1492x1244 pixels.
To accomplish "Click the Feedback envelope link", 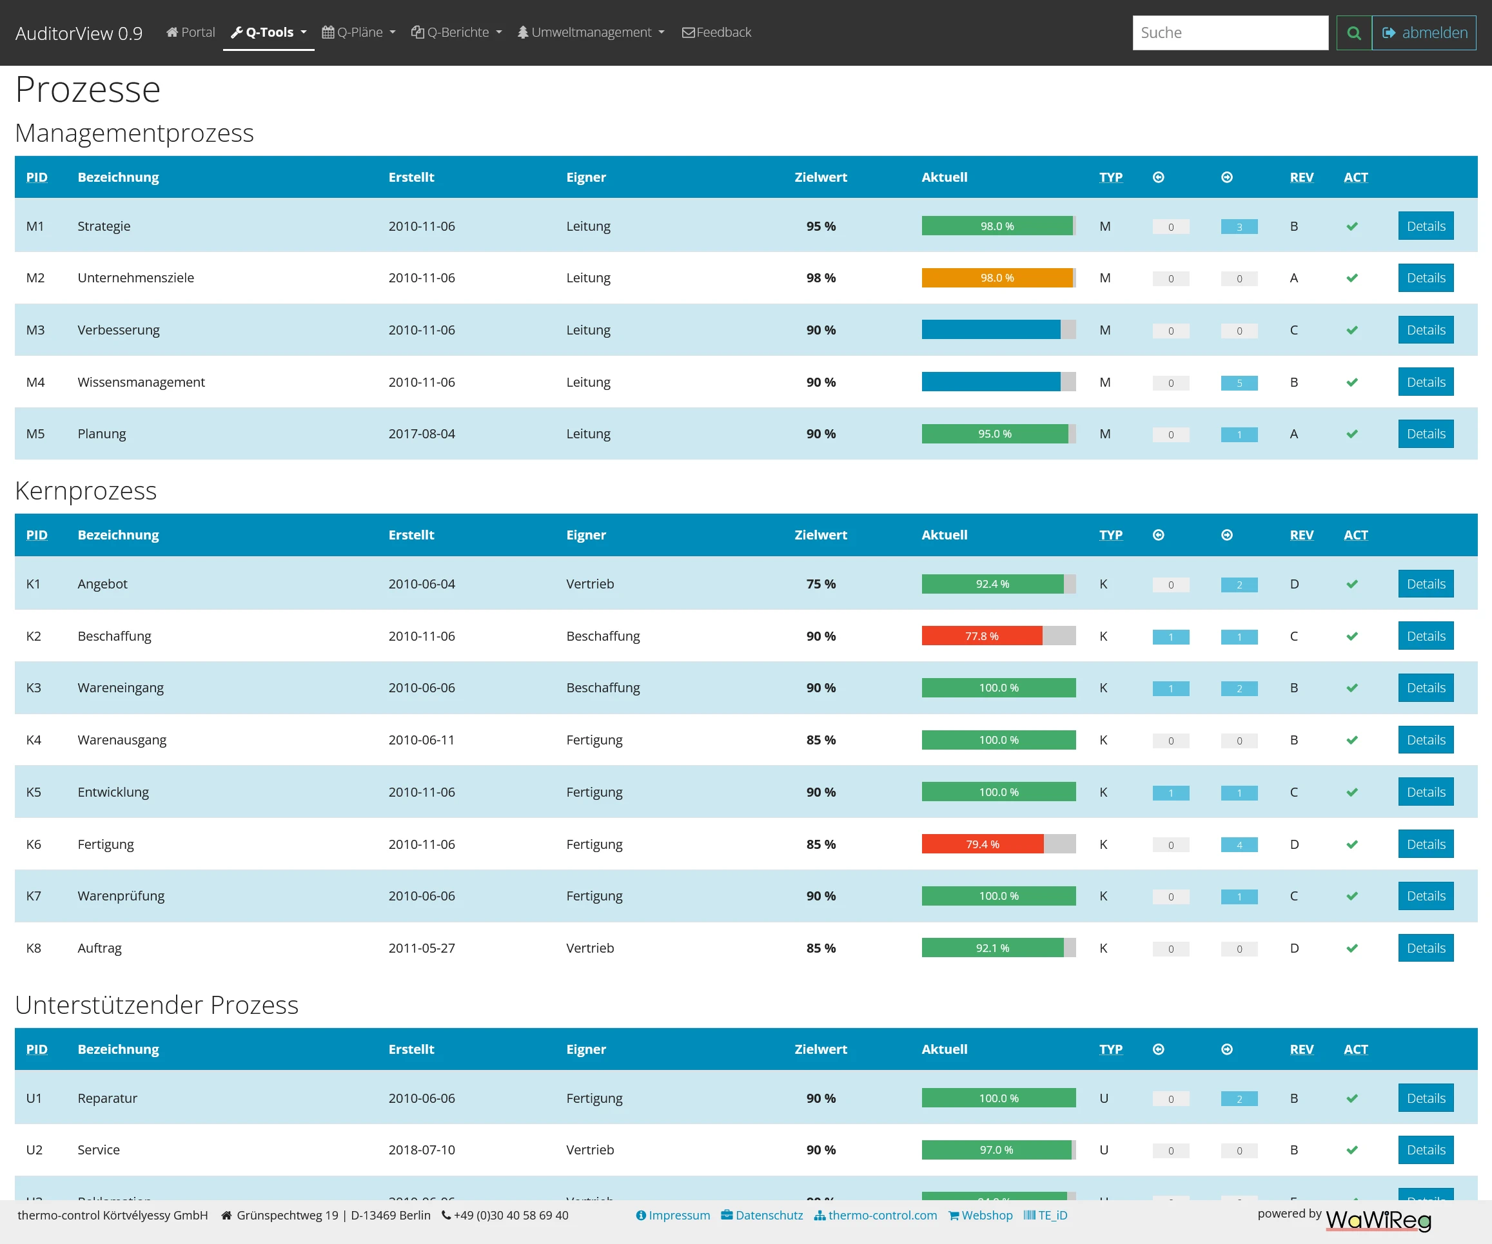I will click(716, 32).
